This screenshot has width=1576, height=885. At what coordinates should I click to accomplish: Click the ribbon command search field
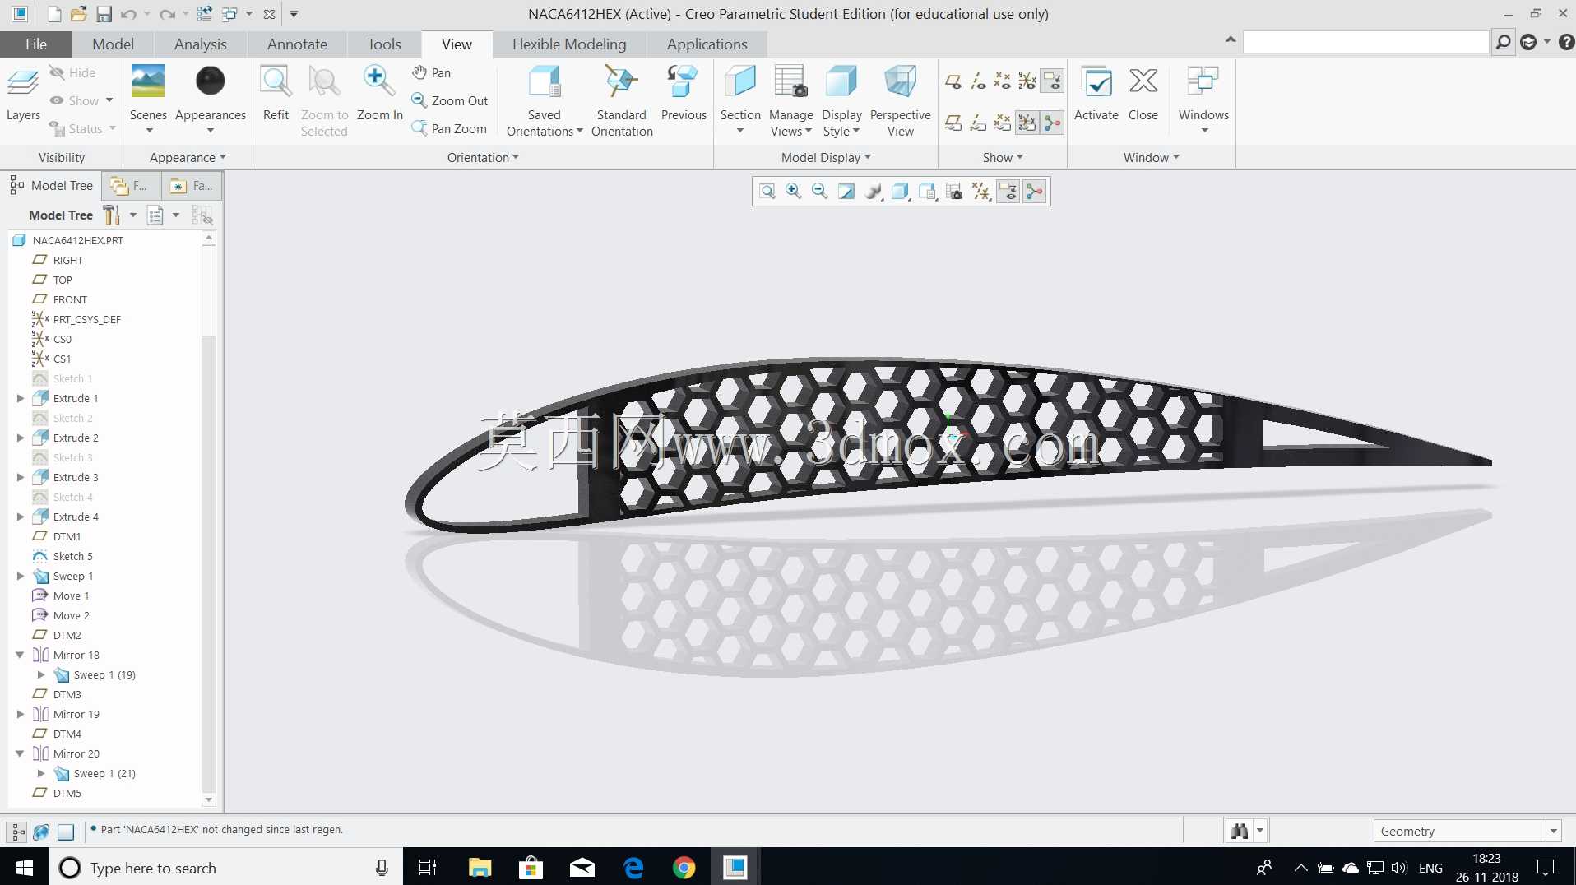pyautogui.click(x=1365, y=42)
